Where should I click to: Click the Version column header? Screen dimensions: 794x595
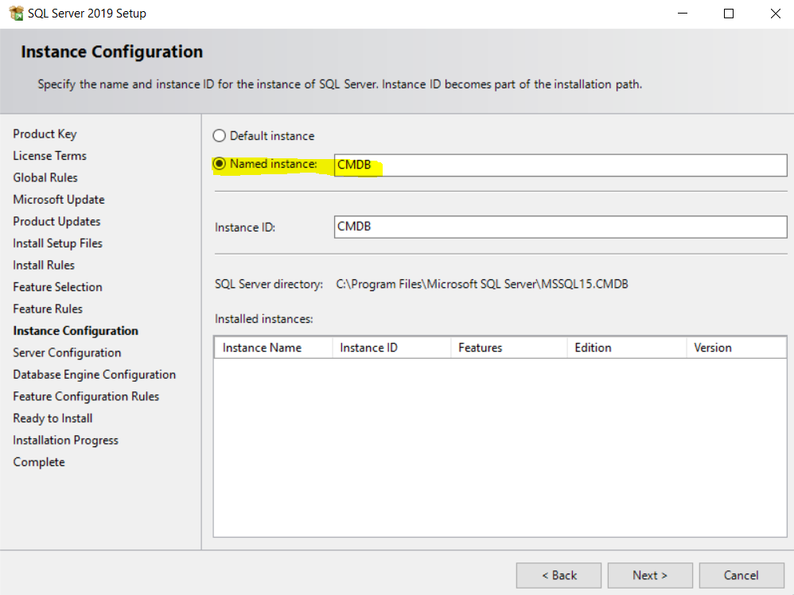coord(737,348)
